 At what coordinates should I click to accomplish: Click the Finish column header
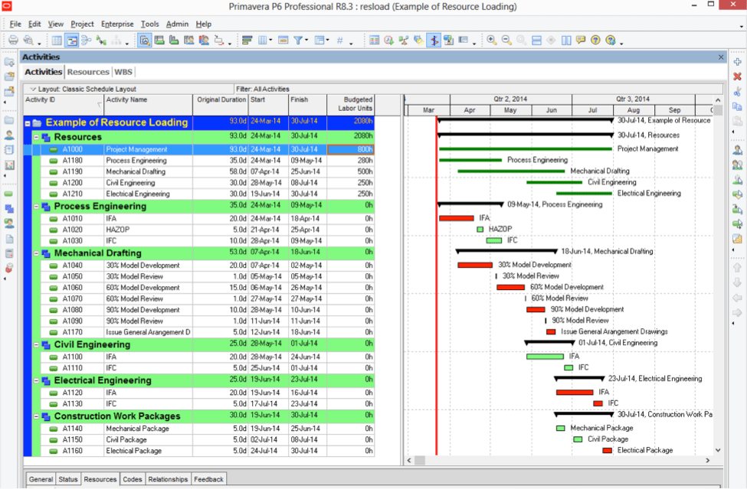pos(307,105)
